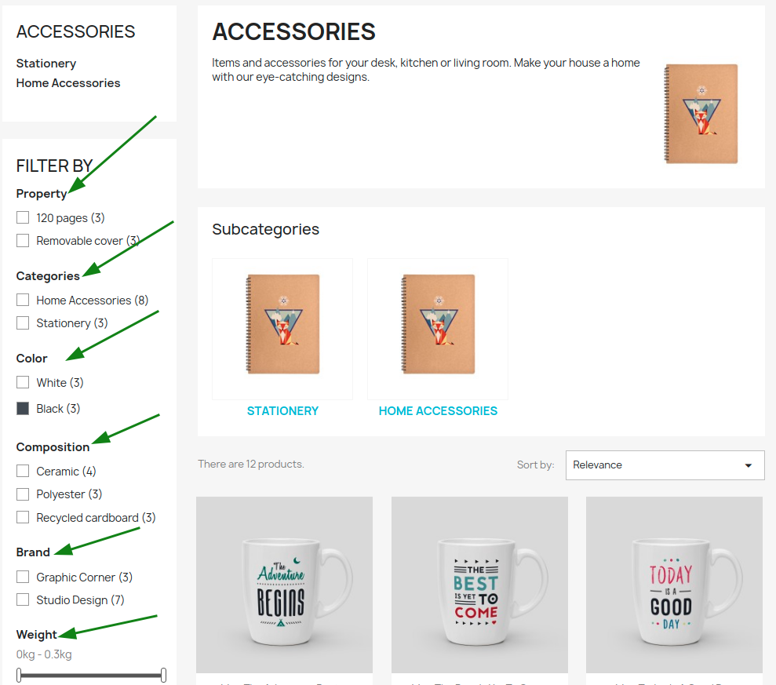This screenshot has height=685, width=776.
Task: Click the Sort by dropdown arrow
Action: [x=749, y=465]
